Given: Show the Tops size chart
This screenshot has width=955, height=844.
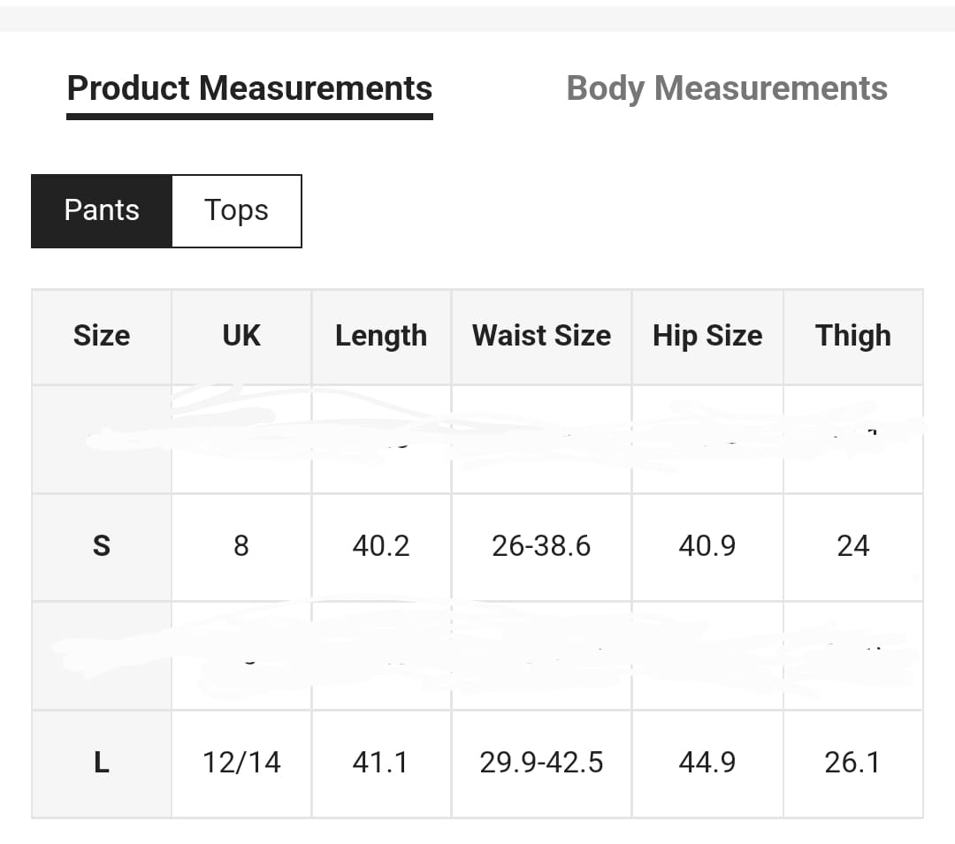Looking at the screenshot, I should (236, 210).
